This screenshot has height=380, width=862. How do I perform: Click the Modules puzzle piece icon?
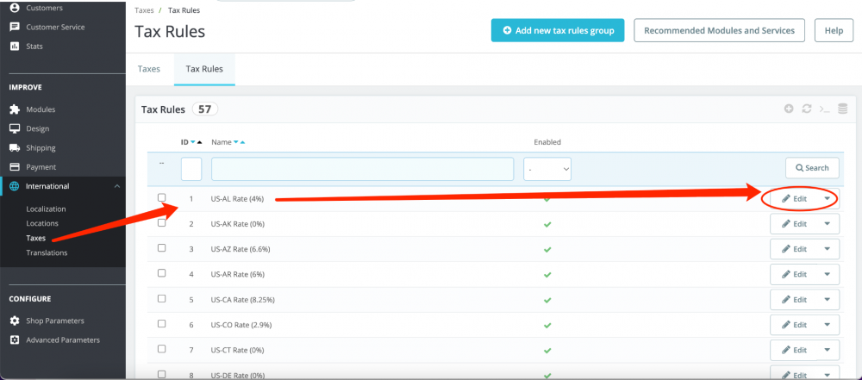point(15,109)
